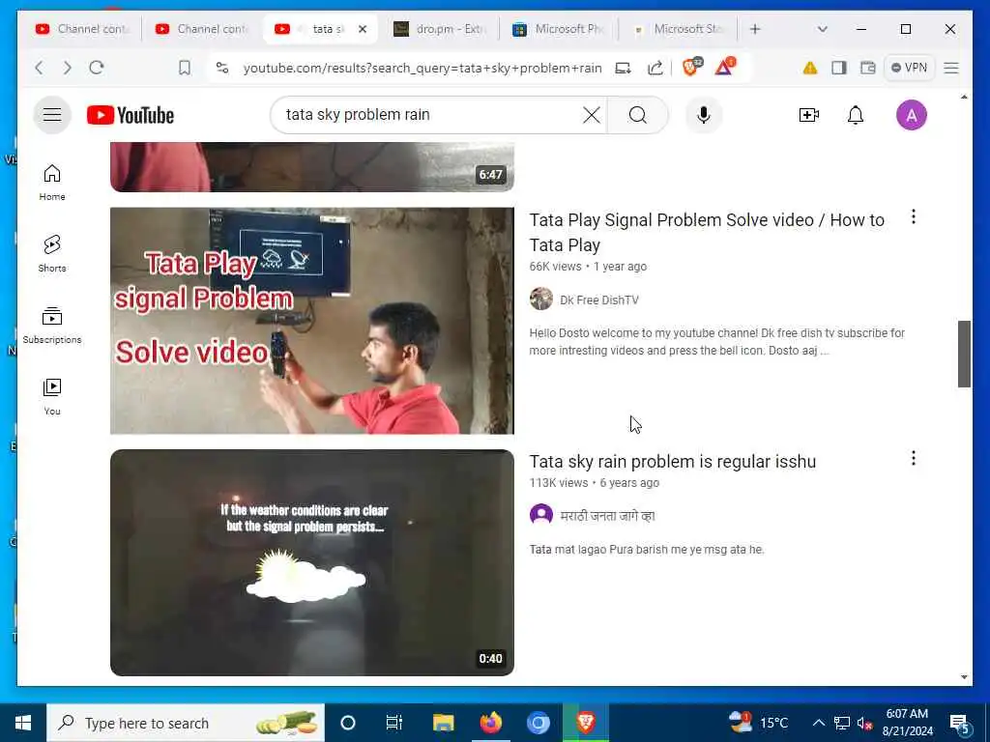Play the Tata Play signal Problem thumbnail
The height and width of the screenshot is (742, 990).
click(312, 321)
